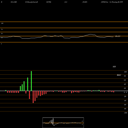The width and height of the screenshot is (128, 128).
Task: Click the RSI 70 level label
Action: [2, 29]
